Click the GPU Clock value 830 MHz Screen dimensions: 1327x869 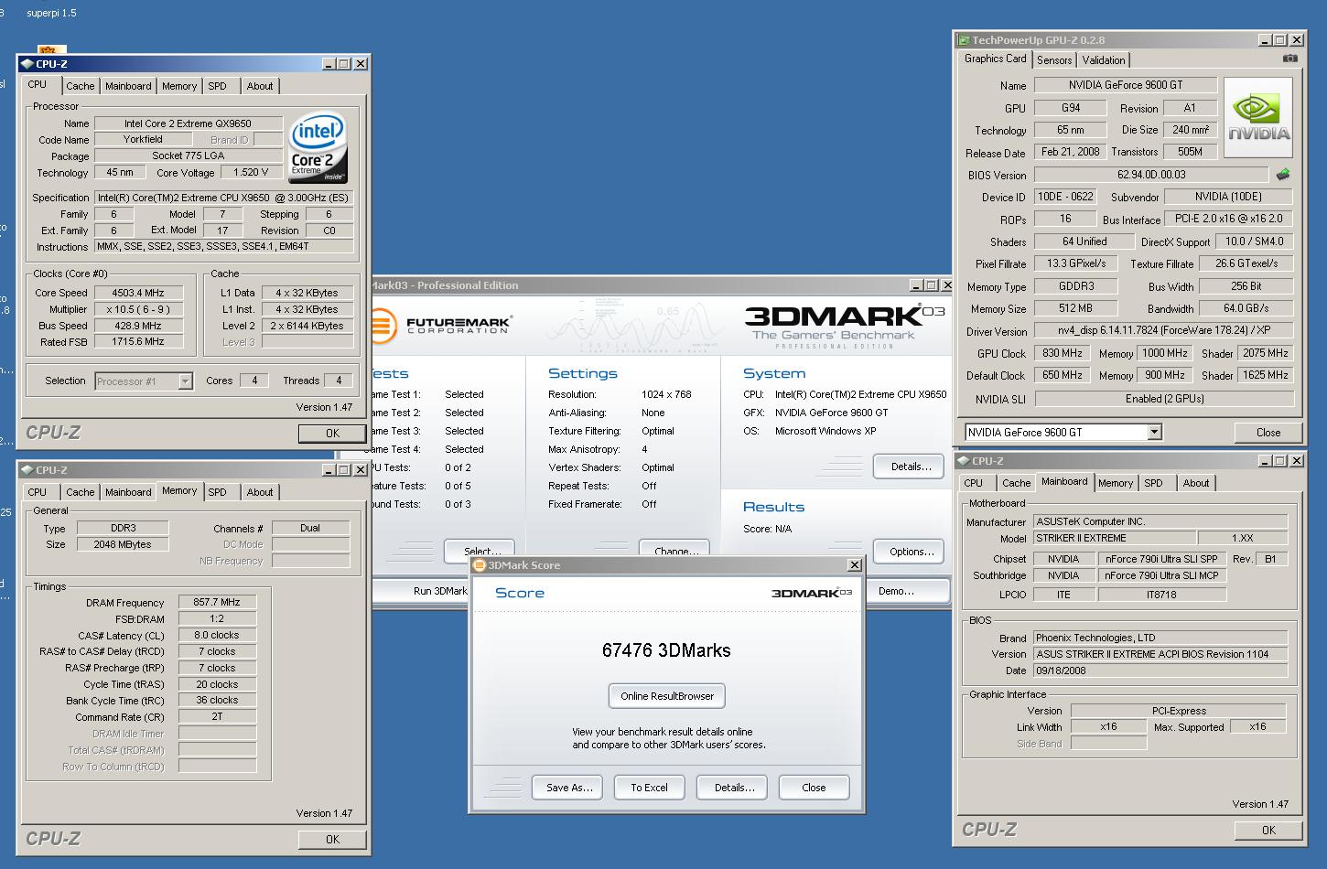coord(1063,353)
